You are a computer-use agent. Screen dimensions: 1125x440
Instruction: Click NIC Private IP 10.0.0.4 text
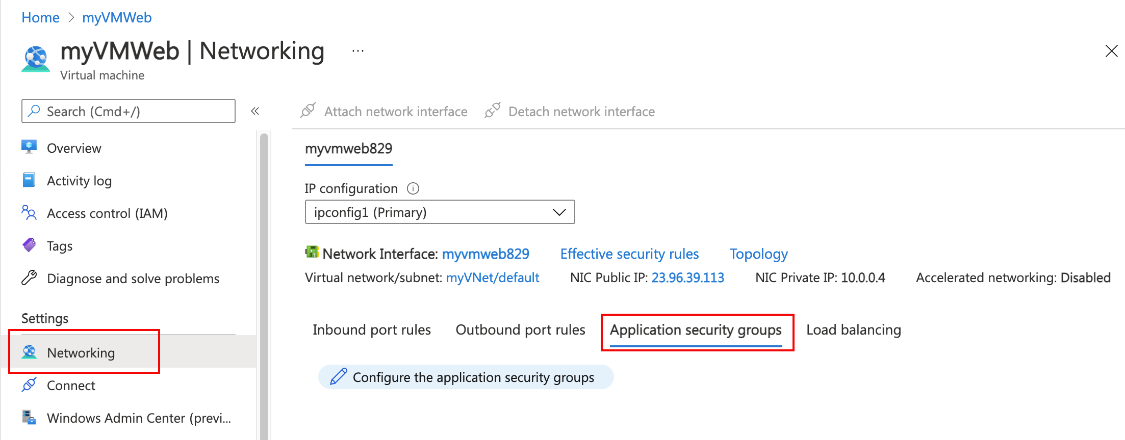[820, 278]
